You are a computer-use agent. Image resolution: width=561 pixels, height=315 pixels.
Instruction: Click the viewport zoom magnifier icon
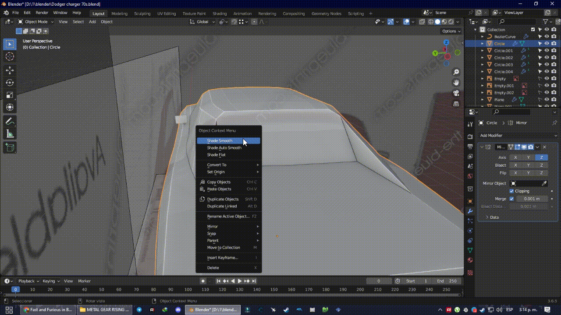pos(456,72)
